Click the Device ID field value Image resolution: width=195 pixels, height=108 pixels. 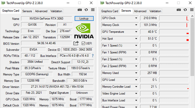pos(77,50)
